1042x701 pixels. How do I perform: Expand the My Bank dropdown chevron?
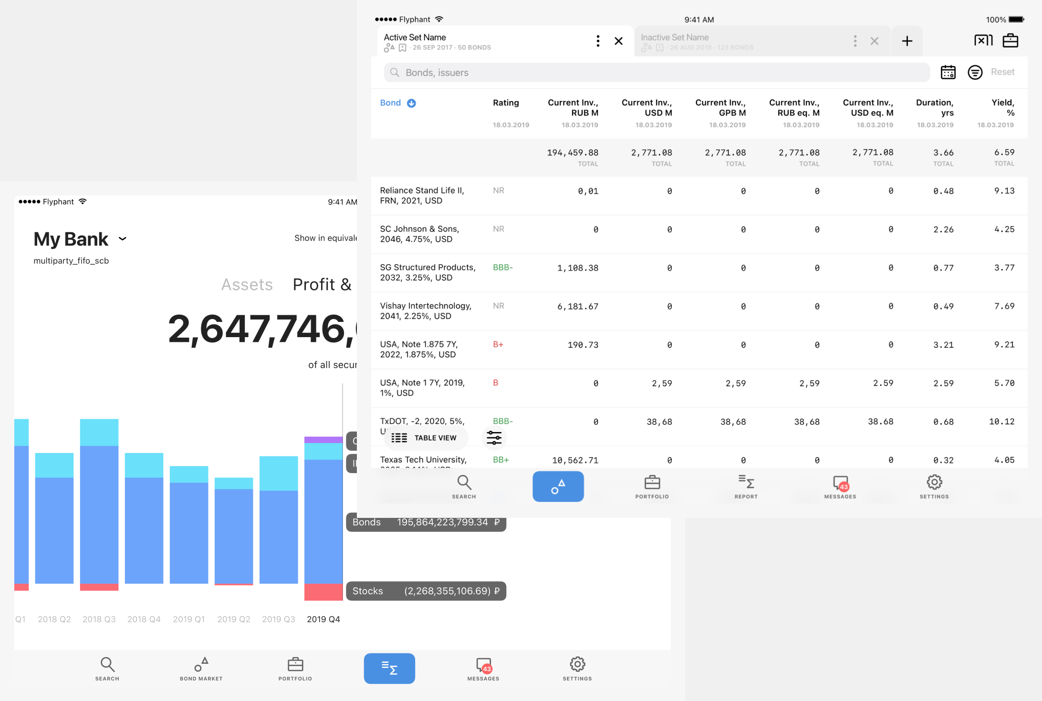pyautogui.click(x=123, y=239)
